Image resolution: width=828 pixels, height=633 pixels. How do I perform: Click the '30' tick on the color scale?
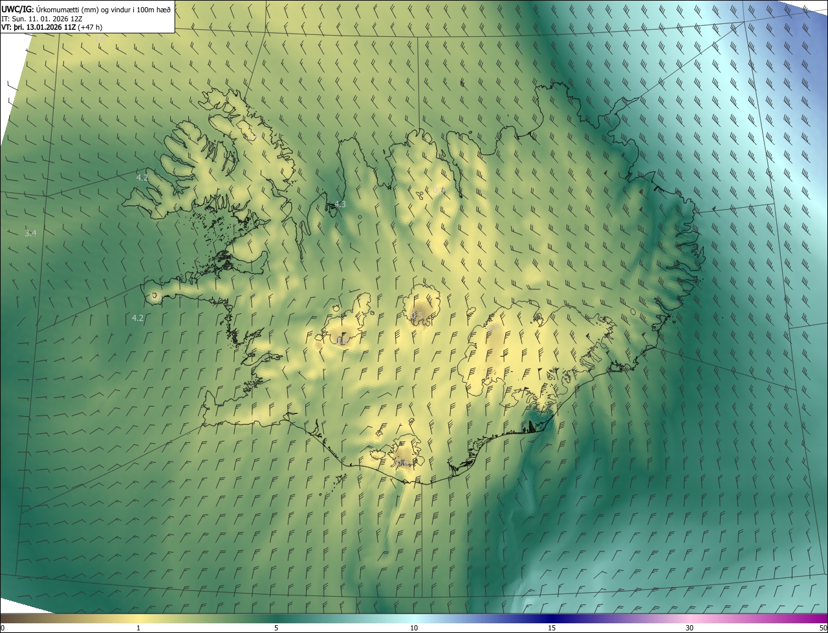[690, 628]
